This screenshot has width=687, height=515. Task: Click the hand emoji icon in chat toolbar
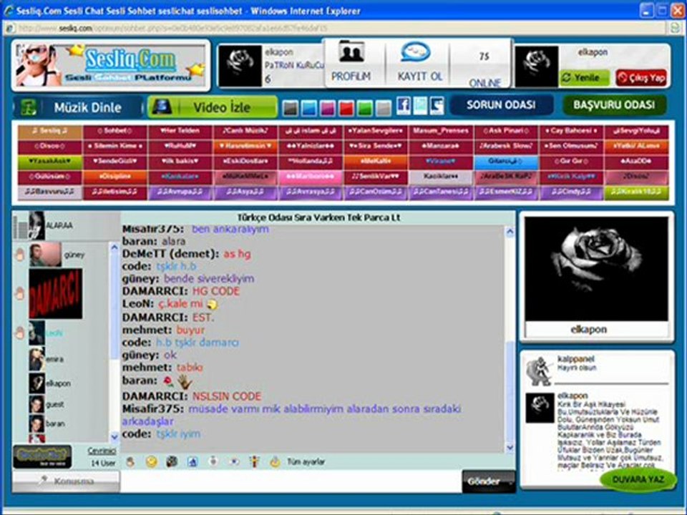(x=130, y=461)
